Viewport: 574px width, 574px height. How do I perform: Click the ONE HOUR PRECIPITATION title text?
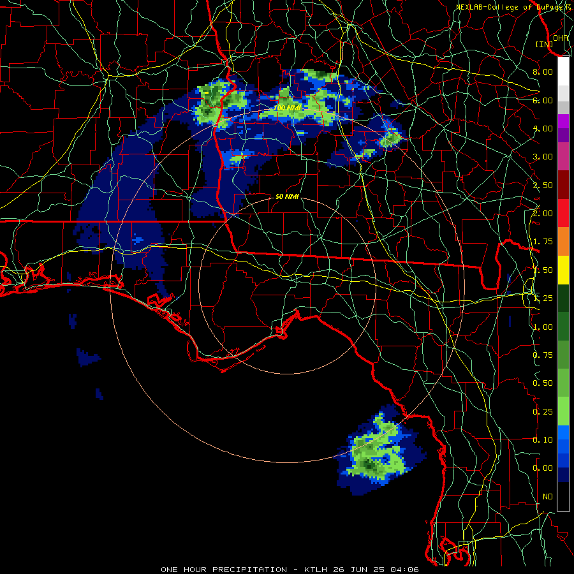click(224, 570)
